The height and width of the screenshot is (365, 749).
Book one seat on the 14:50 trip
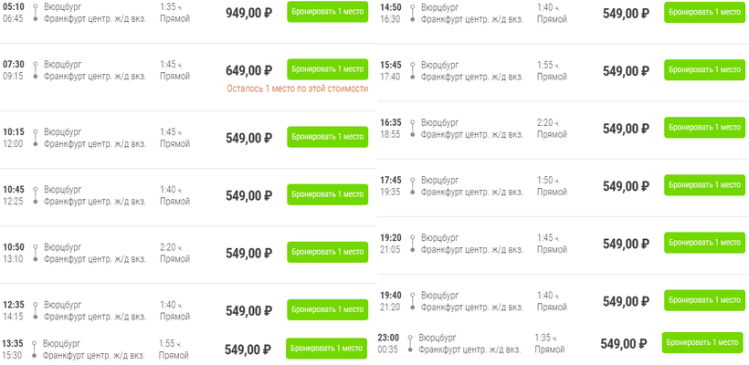click(x=704, y=12)
